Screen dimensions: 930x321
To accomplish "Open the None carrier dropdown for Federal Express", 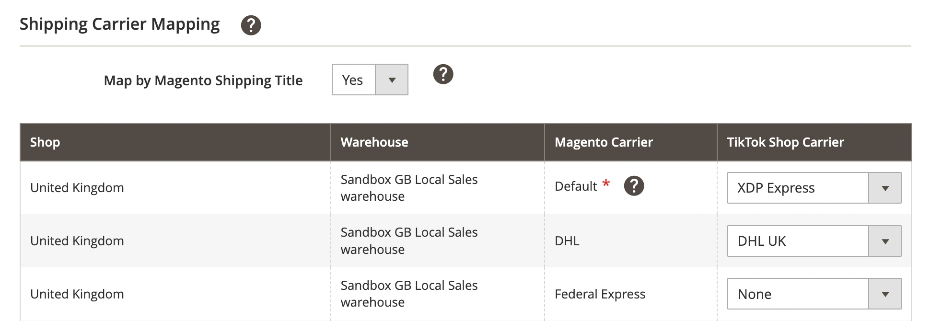I will pyautogui.click(x=814, y=294).
